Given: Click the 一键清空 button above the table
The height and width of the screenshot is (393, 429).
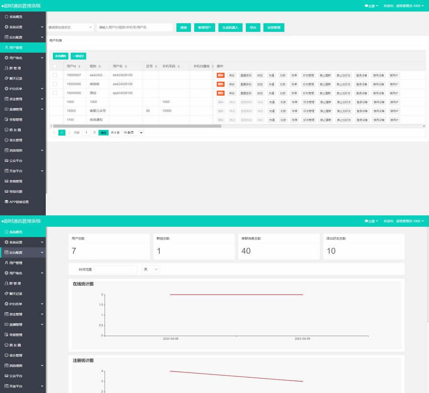Looking at the screenshot, I should tap(79, 56).
